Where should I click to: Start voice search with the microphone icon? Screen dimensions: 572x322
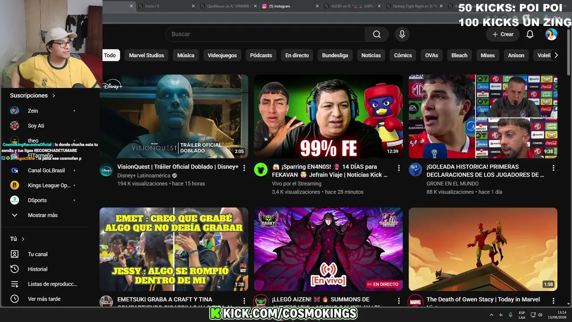pyautogui.click(x=402, y=34)
